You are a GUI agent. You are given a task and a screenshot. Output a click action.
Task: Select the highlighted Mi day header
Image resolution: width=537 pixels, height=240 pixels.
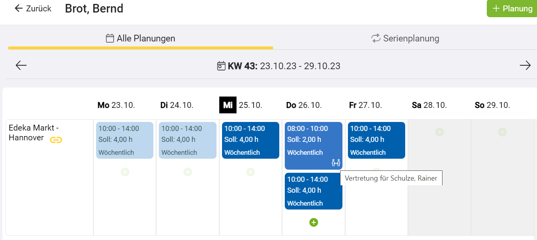coord(228,105)
